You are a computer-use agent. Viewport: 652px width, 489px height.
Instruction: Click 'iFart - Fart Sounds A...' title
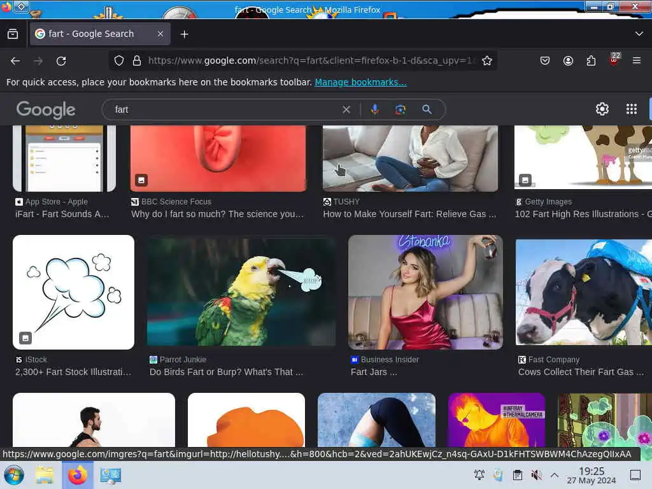pos(62,214)
